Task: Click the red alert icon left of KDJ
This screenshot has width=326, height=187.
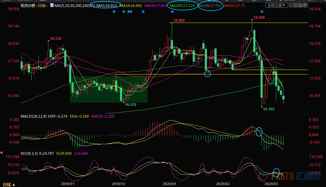Action: (2, 153)
